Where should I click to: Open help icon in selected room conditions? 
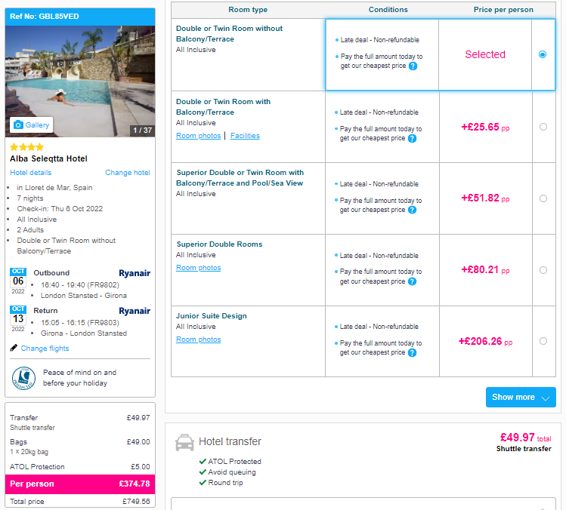[413, 66]
